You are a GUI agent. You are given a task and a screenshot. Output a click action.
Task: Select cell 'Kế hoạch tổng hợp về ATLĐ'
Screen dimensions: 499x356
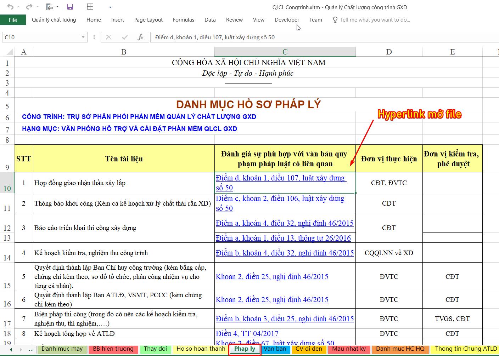pos(124,334)
